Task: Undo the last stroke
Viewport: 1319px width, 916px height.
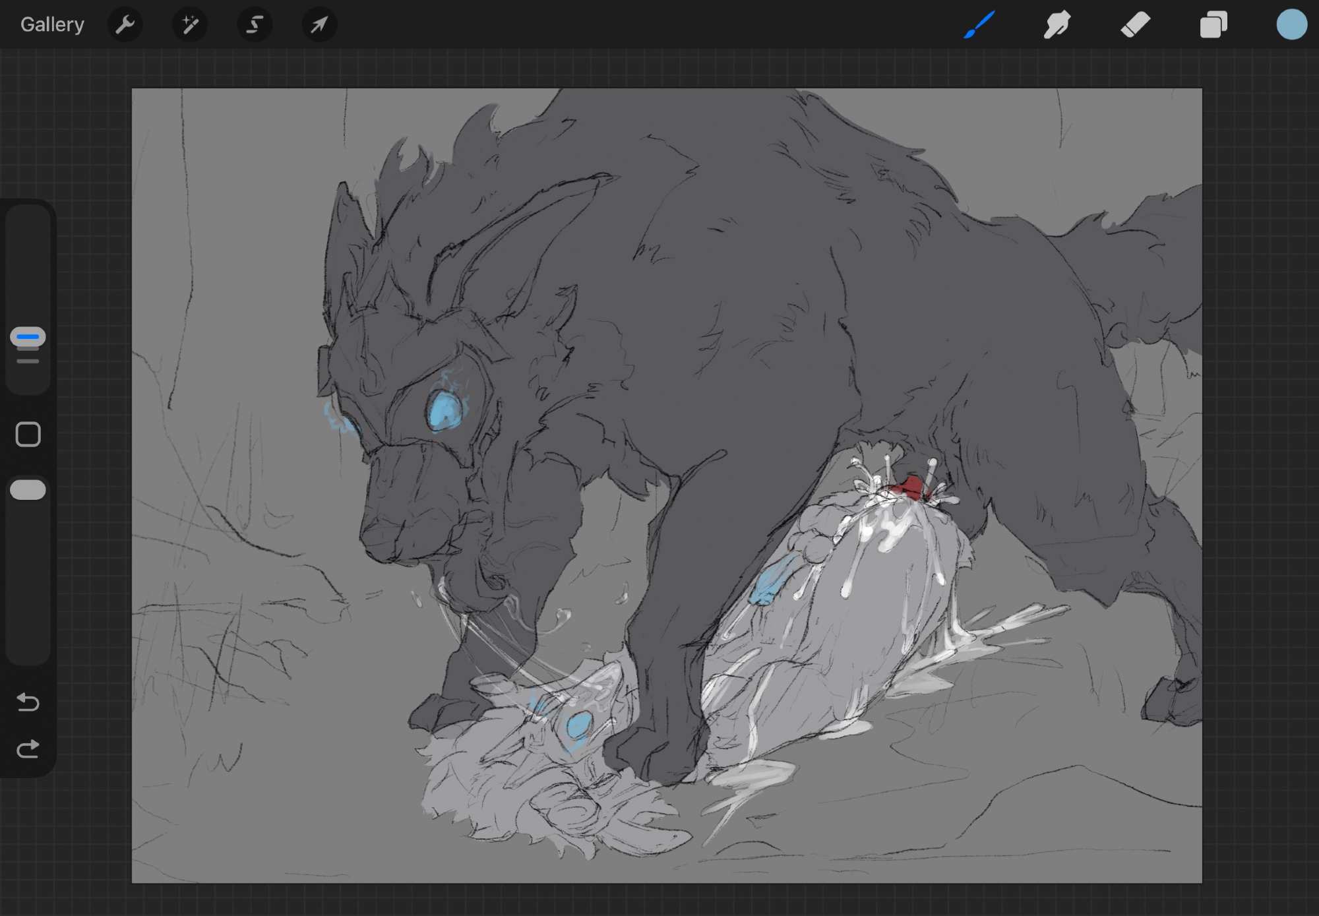Action: pos(28,702)
